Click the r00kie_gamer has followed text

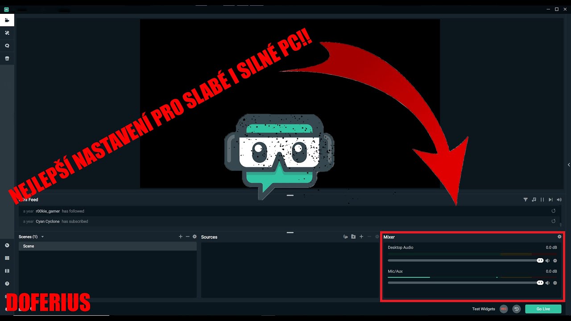(x=60, y=211)
